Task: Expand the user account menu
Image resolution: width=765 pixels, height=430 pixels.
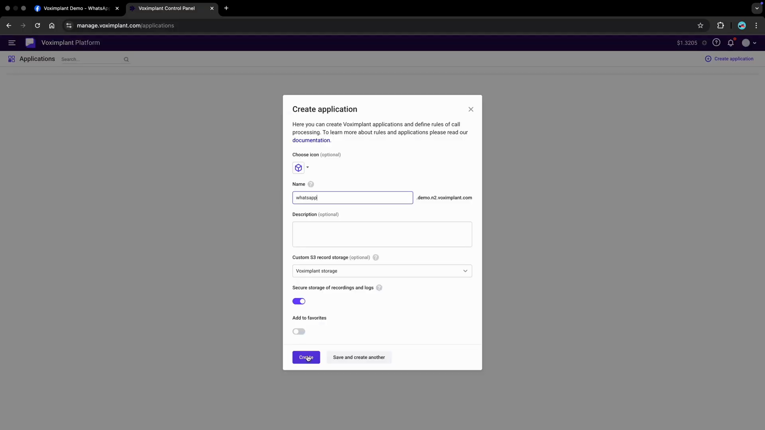Action: (x=749, y=43)
